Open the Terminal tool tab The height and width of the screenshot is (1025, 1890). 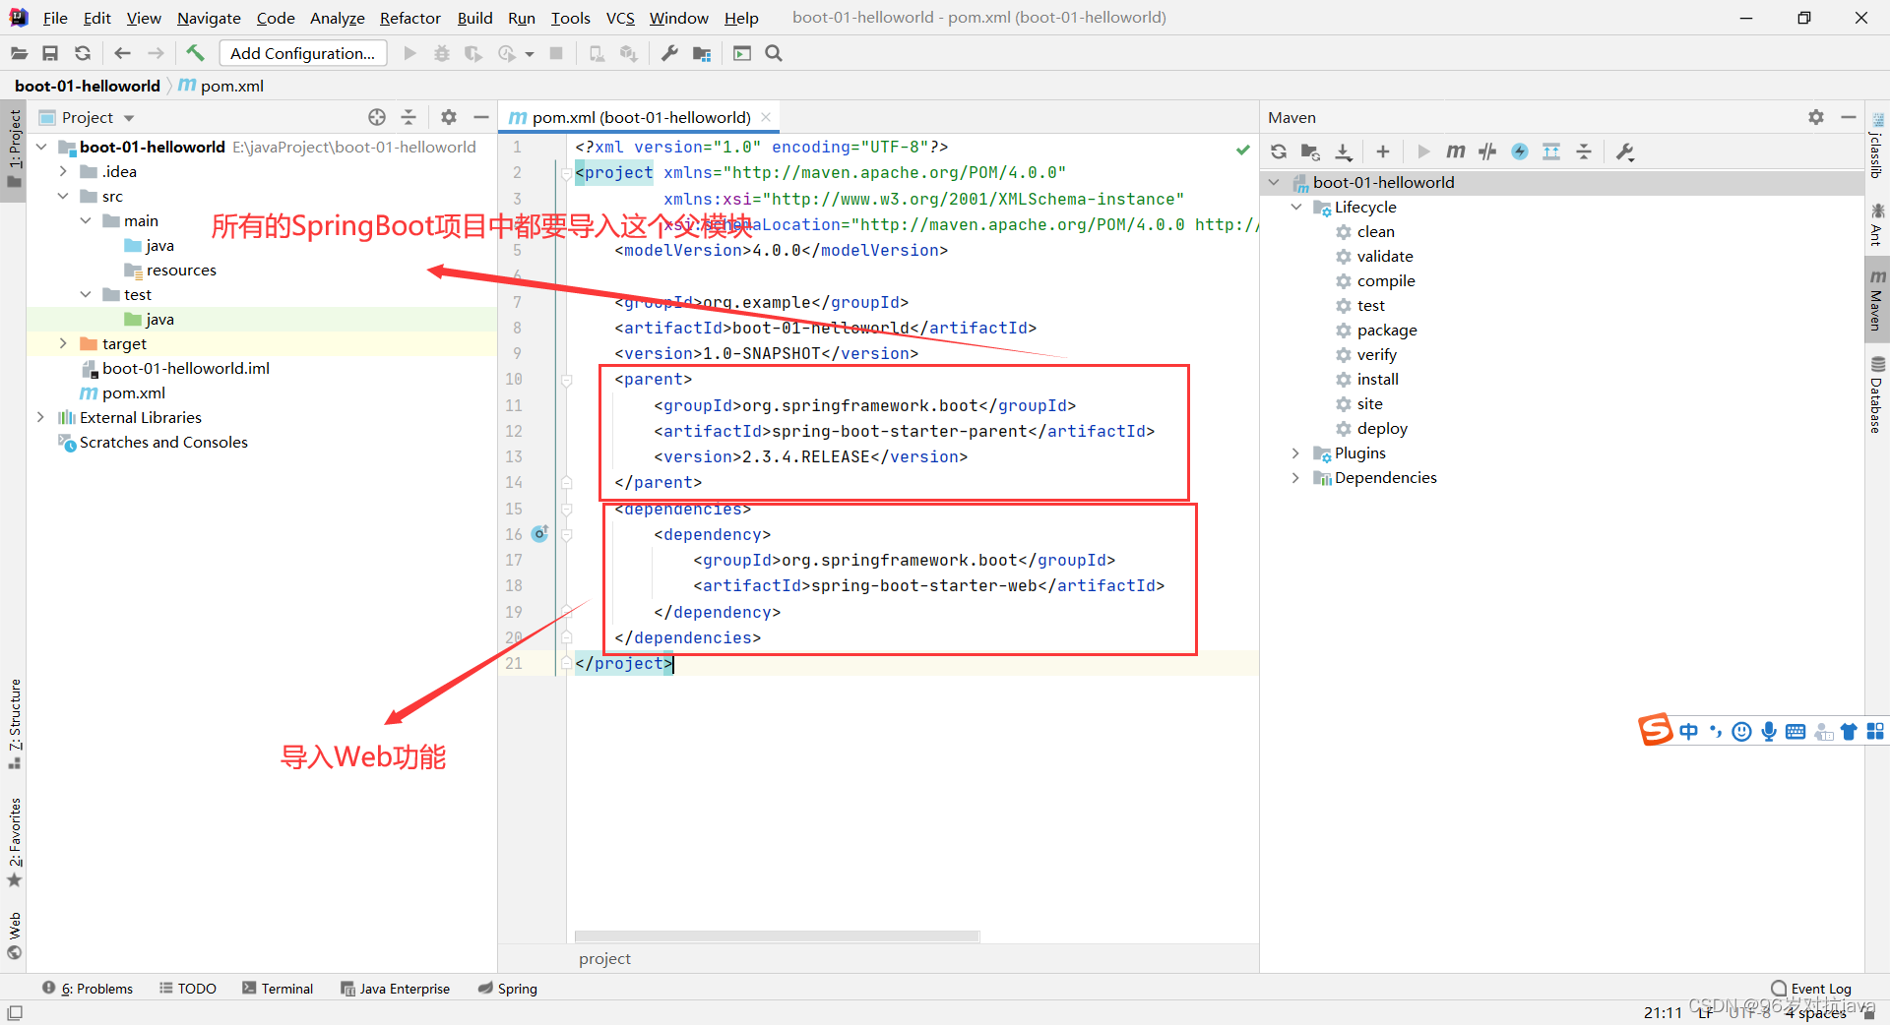[x=278, y=989]
